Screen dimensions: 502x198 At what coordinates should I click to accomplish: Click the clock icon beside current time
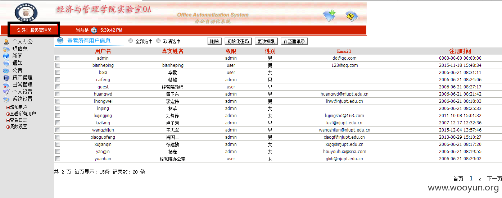[94, 30]
